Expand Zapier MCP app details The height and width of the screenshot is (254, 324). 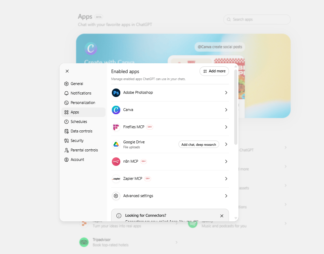point(226,178)
